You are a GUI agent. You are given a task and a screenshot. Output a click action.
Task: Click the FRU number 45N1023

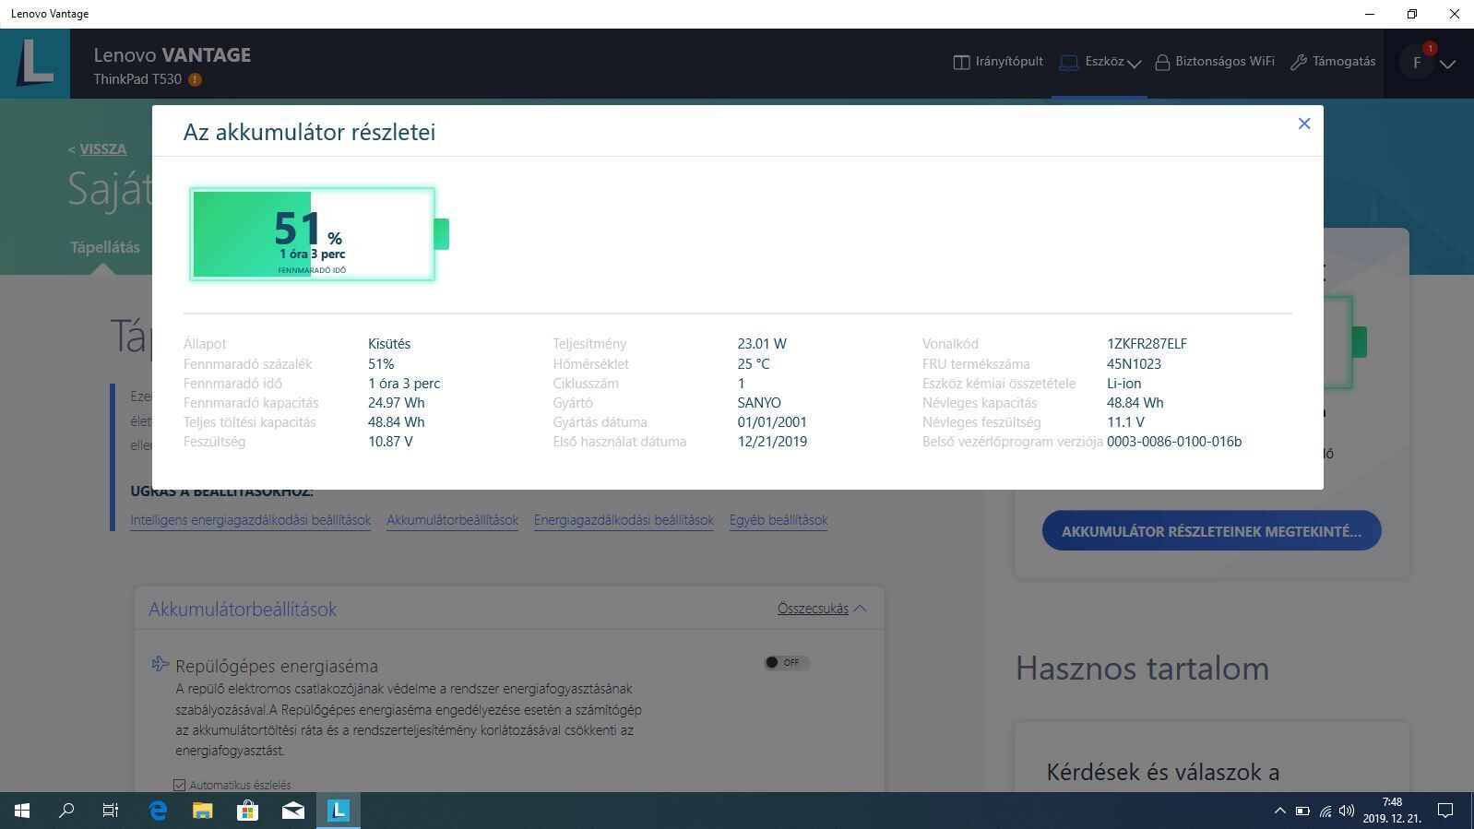click(x=1134, y=363)
